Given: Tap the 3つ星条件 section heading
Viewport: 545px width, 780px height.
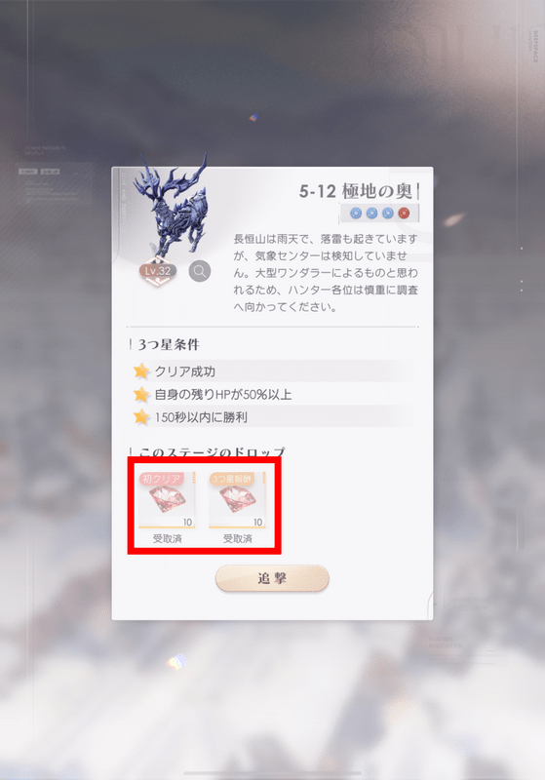Looking at the screenshot, I should (169, 344).
